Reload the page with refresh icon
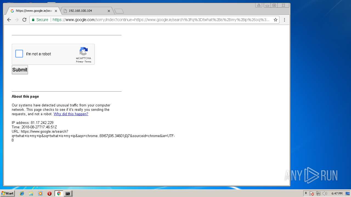The height and width of the screenshot is (197, 351). (x=24, y=20)
